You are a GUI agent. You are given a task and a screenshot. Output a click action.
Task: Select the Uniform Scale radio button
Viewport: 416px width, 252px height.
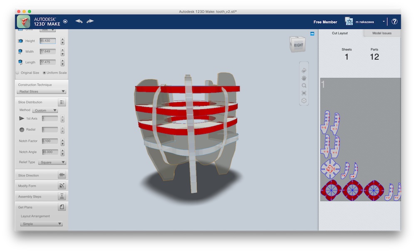[x=45, y=73]
